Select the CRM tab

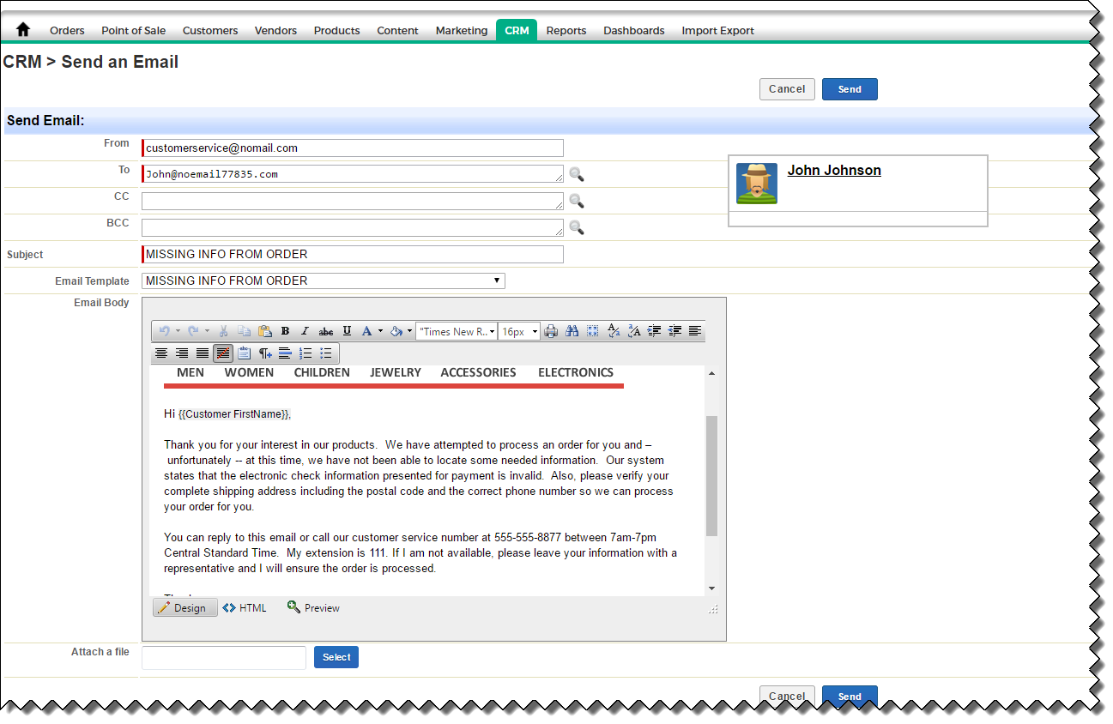click(x=517, y=30)
